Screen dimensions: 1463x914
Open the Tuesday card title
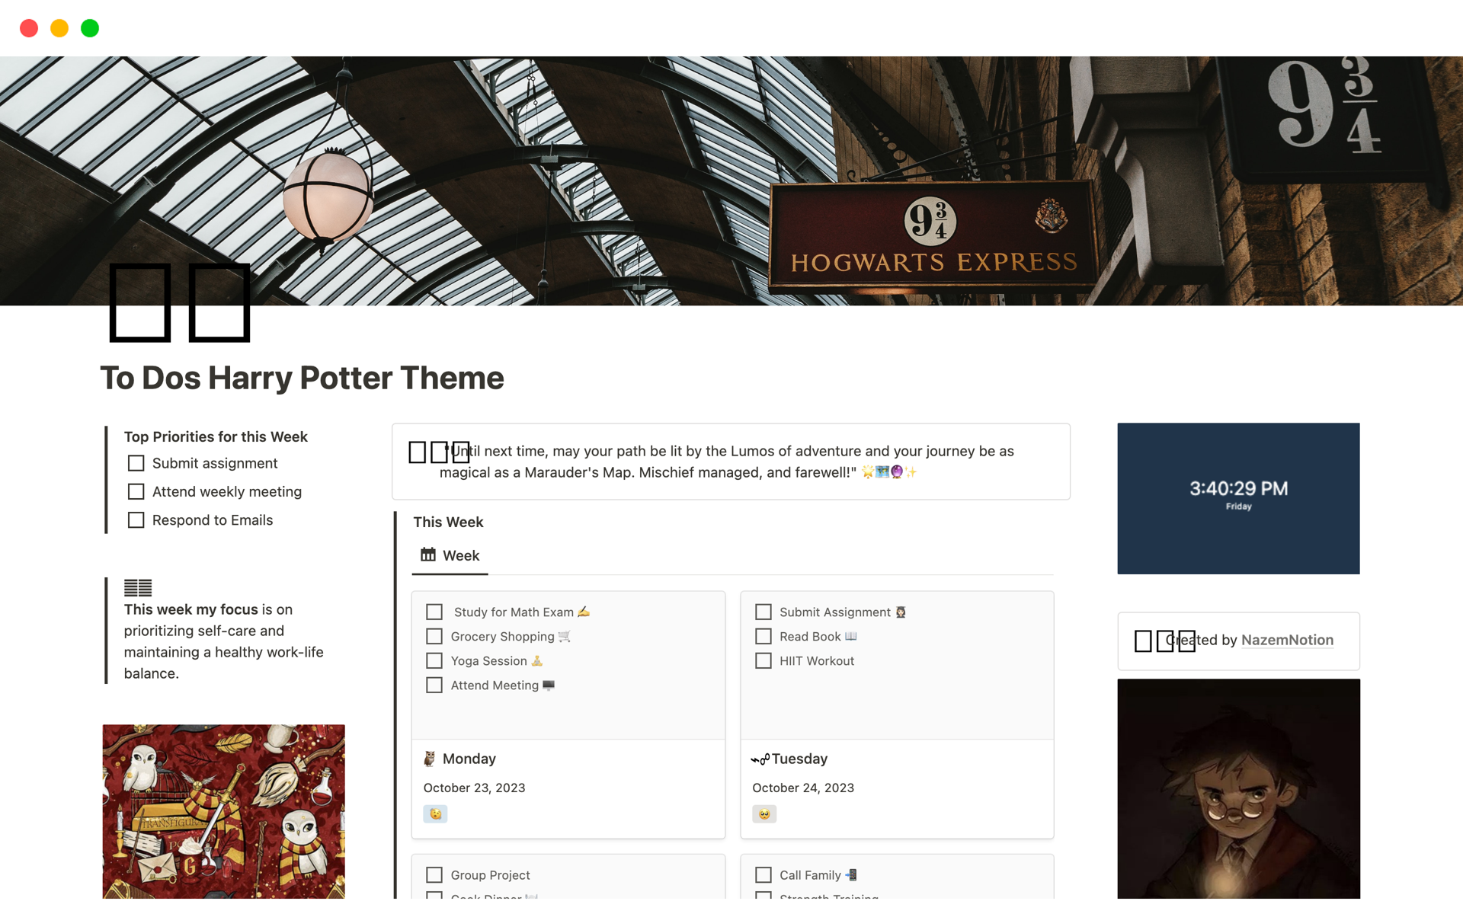[x=799, y=759]
